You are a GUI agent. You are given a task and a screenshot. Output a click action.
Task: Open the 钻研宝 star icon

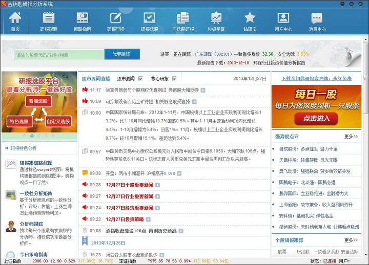pyautogui.click(x=250, y=21)
